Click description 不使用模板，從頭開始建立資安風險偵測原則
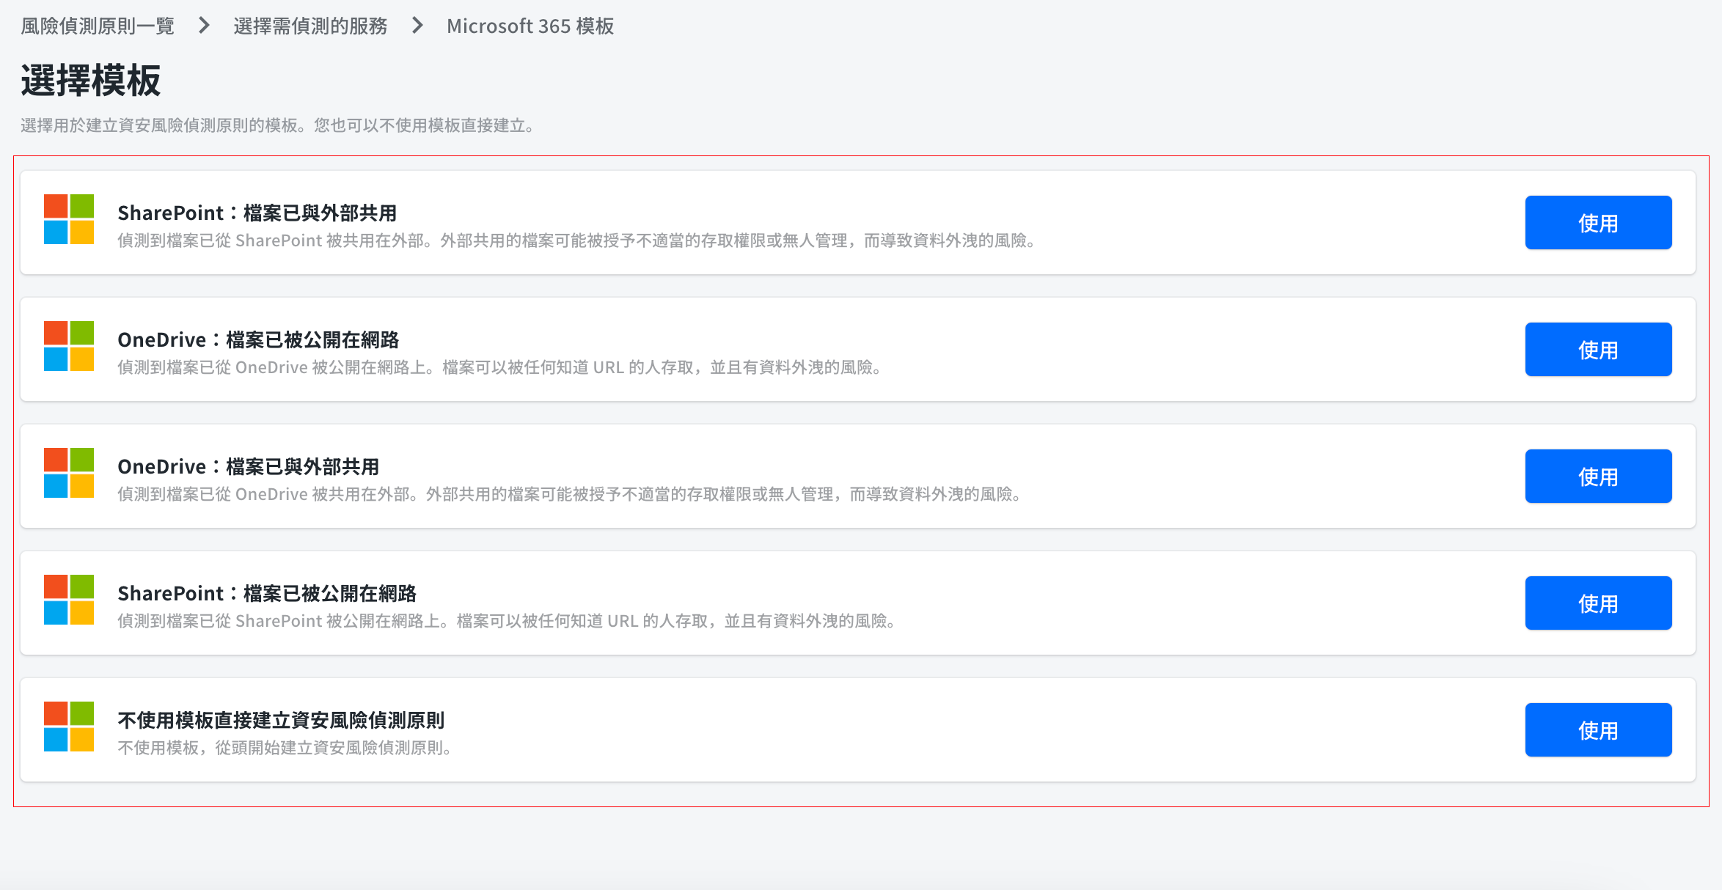The width and height of the screenshot is (1722, 890). pos(286,748)
